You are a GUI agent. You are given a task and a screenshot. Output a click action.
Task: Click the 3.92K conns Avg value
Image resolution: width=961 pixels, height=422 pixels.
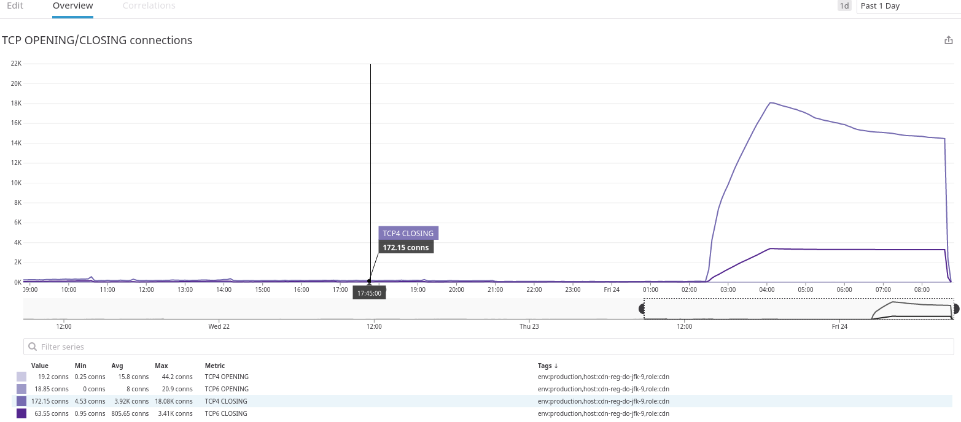[x=132, y=401]
